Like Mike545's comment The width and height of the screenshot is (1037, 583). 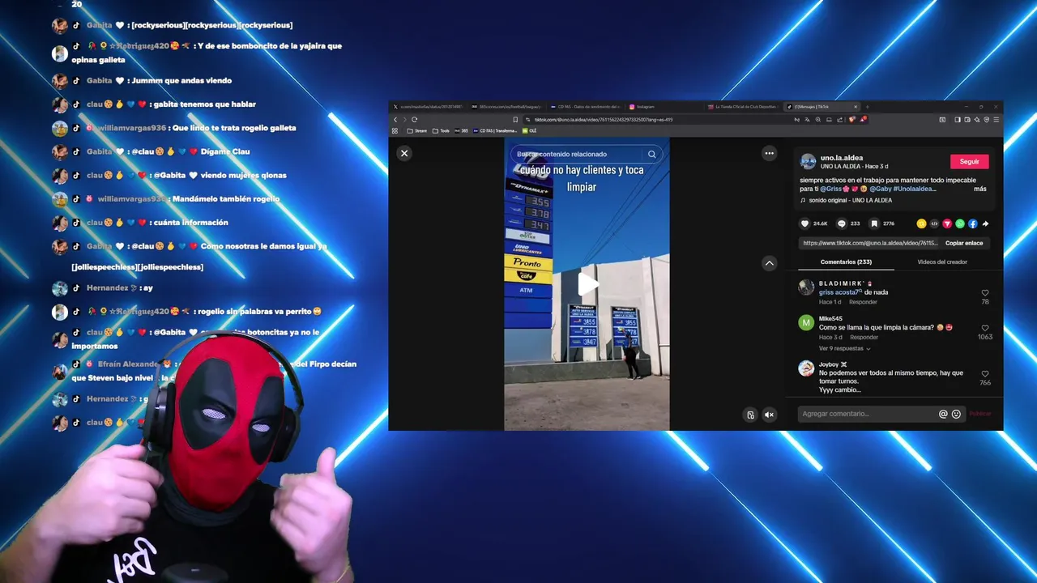point(985,328)
